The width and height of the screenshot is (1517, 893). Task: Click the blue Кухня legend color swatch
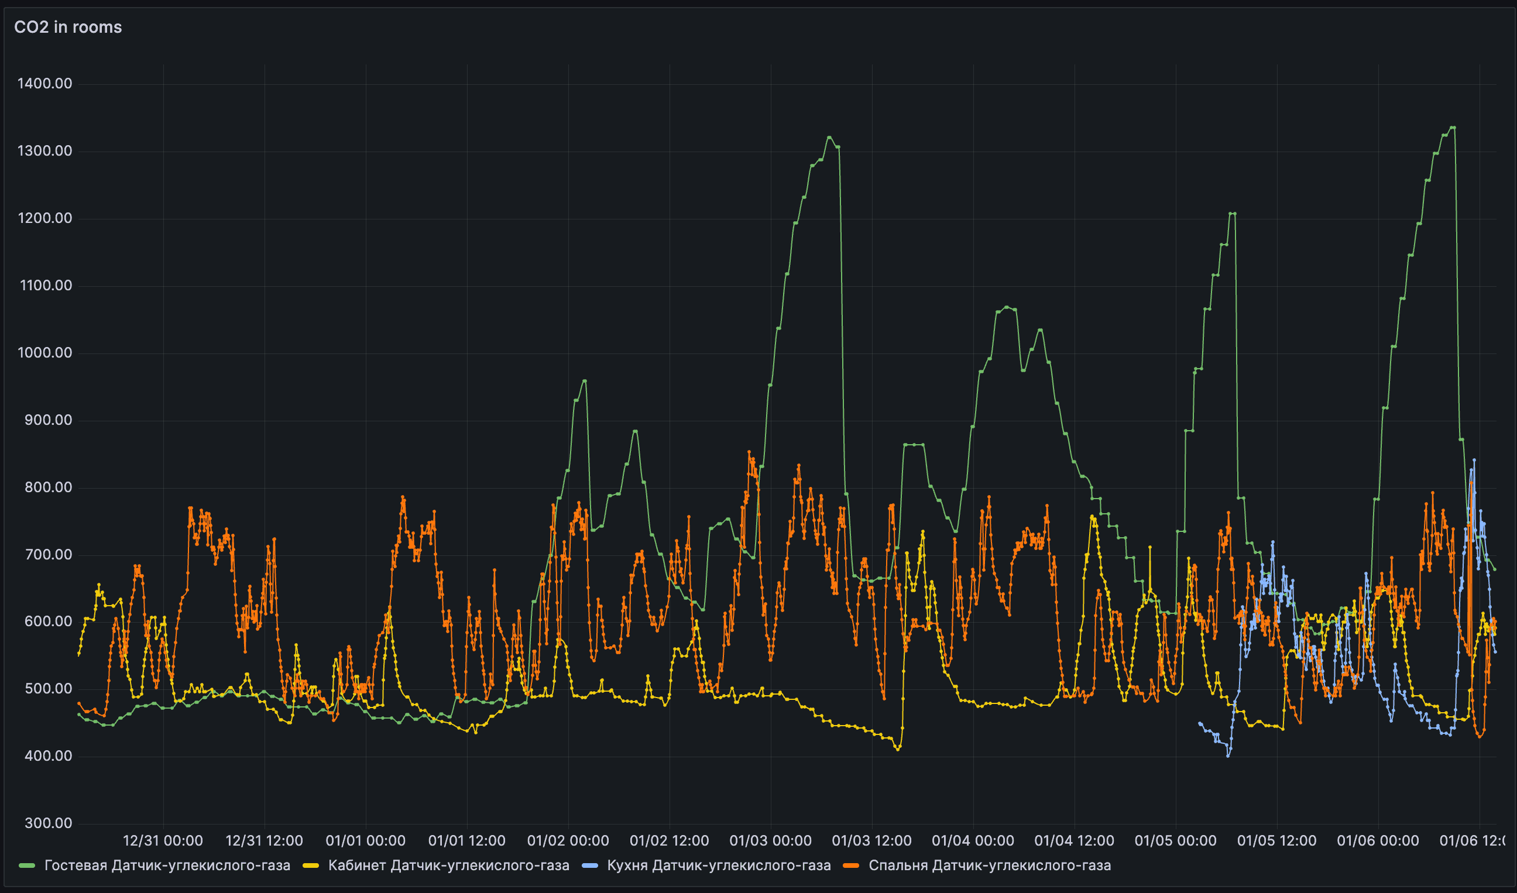[x=590, y=865]
